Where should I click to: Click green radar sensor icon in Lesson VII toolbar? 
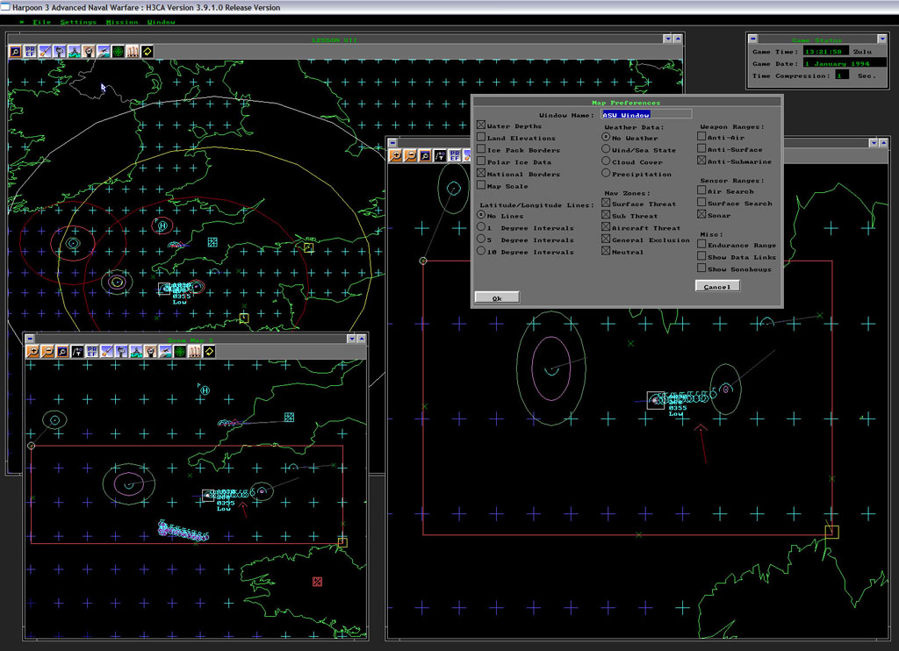pos(118,52)
